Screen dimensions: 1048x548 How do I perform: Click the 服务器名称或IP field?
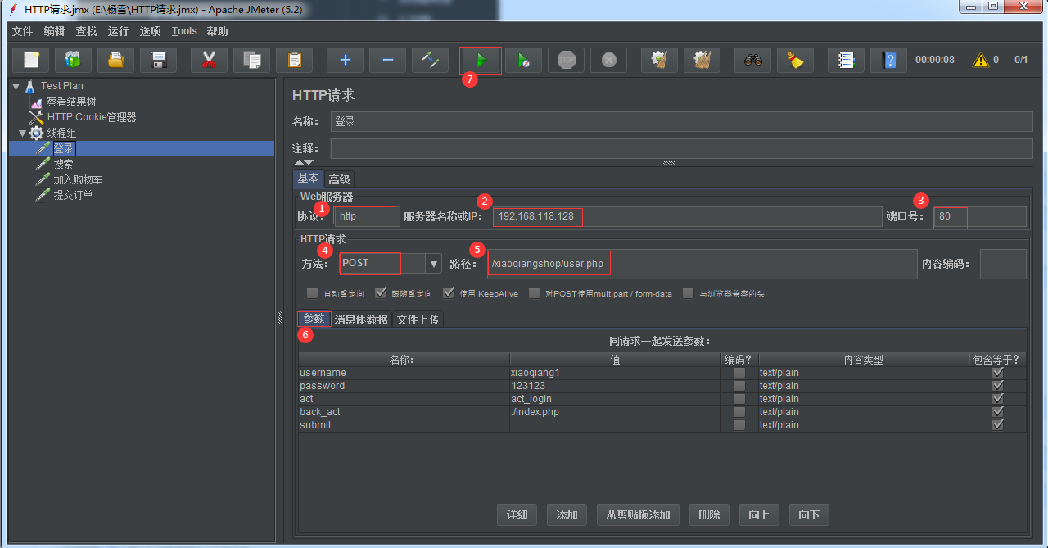687,216
